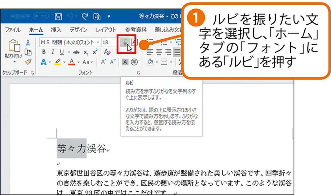
Task: Click the Redo arrow icon
Action: pyautogui.click(x=85, y=17)
